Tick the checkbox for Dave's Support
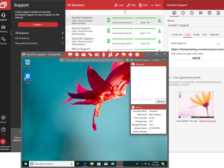224x168 pixels. click(x=68, y=31)
